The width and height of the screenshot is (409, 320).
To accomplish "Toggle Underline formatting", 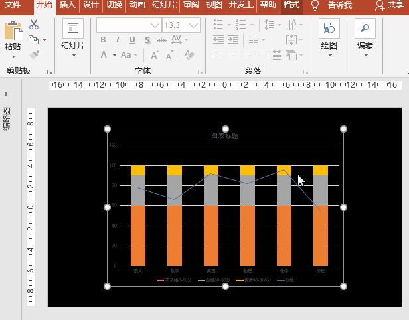I will (133, 40).
